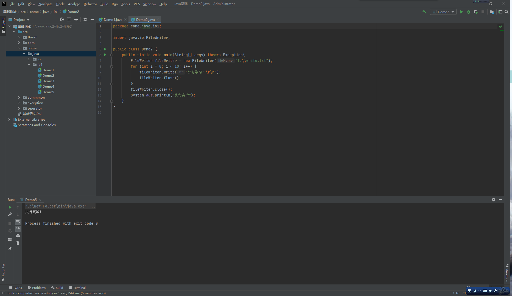This screenshot has height=296, width=512.
Task: Open Search Everywhere magnifier icon
Action: 507,12
